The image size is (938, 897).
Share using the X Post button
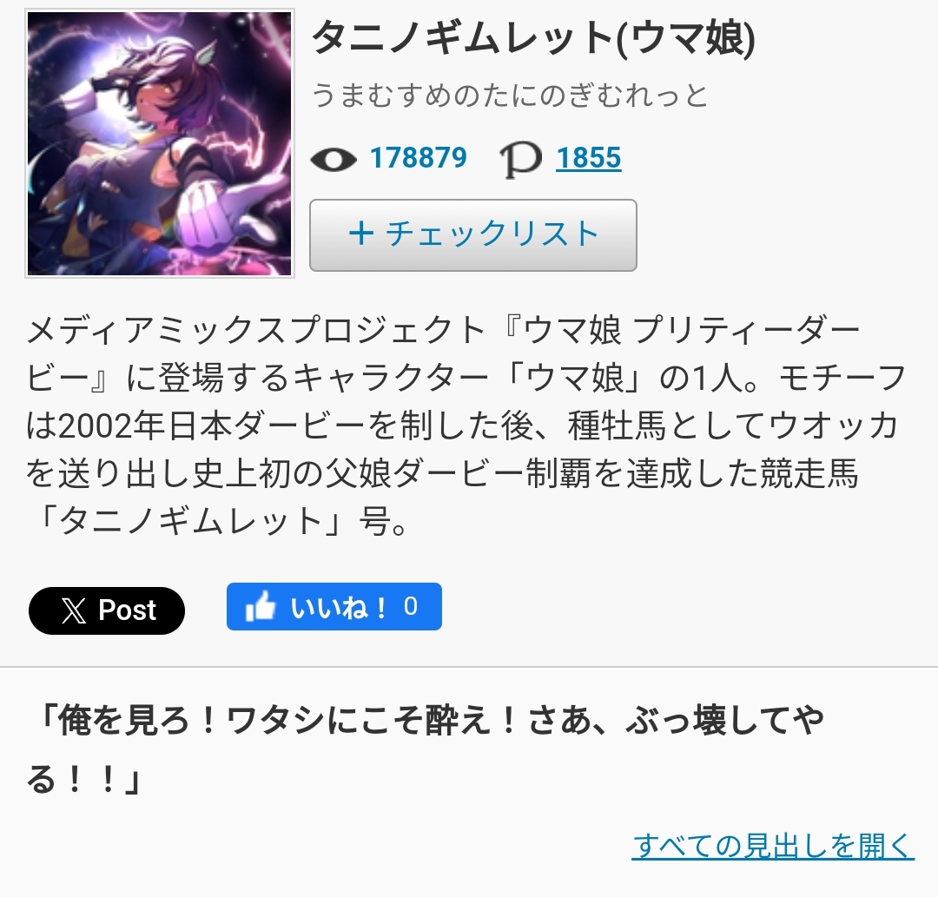(107, 610)
